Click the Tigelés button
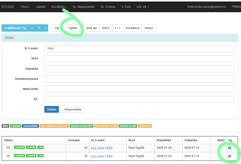The height and width of the screenshot is (164, 241). click(73, 28)
